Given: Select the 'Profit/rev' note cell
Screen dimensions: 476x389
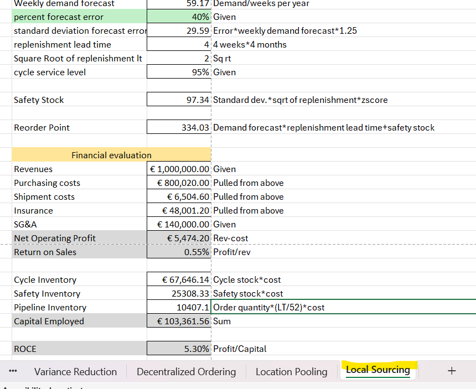Looking at the screenshot, I should pyautogui.click(x=231, y=252).
